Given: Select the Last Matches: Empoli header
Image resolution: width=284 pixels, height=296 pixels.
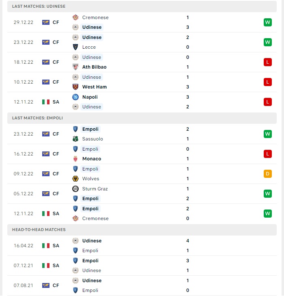Looking at the screenshot, I should coord(142,118).
